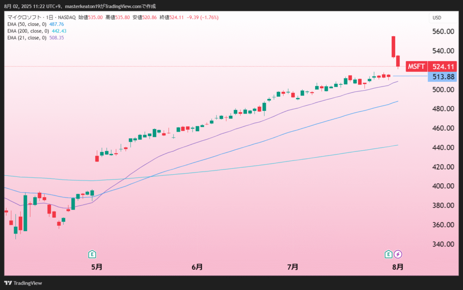
Task: Click the TradingView logo at bottom left
Action: 23,283
